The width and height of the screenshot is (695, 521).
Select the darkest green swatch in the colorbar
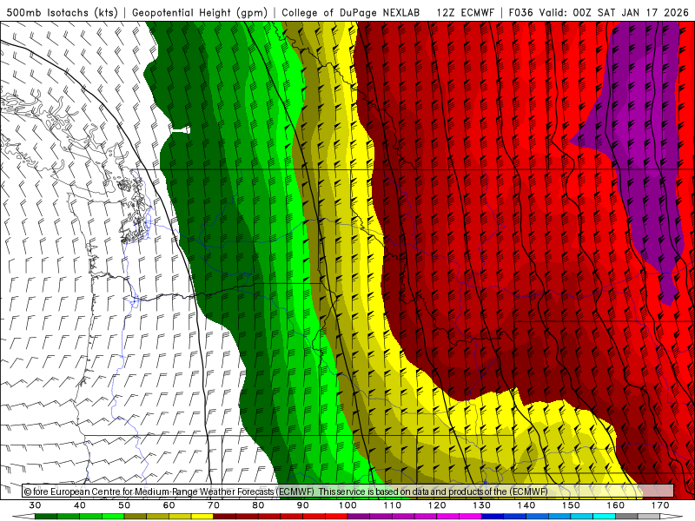click(46, 517)
